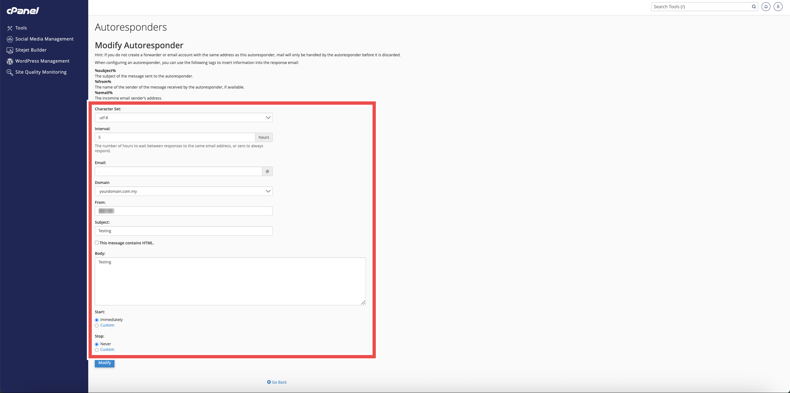Open the Domain dropdown yourdomain.com.my

pyautogui.click(x=183, y=191)
